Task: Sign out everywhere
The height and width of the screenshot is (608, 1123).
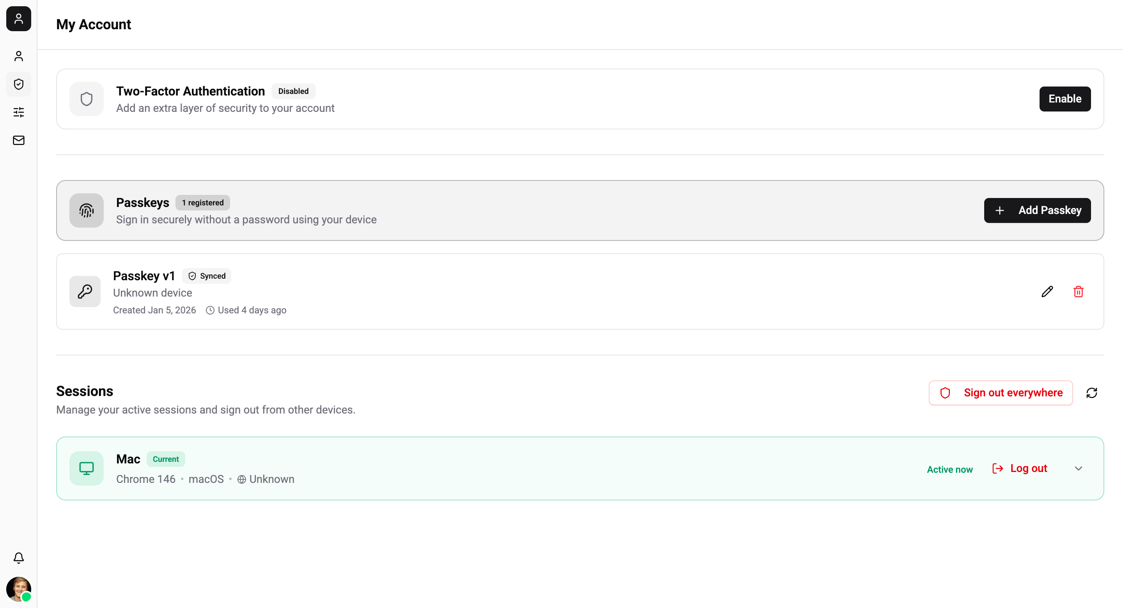Action: (x=1001, y=392)
